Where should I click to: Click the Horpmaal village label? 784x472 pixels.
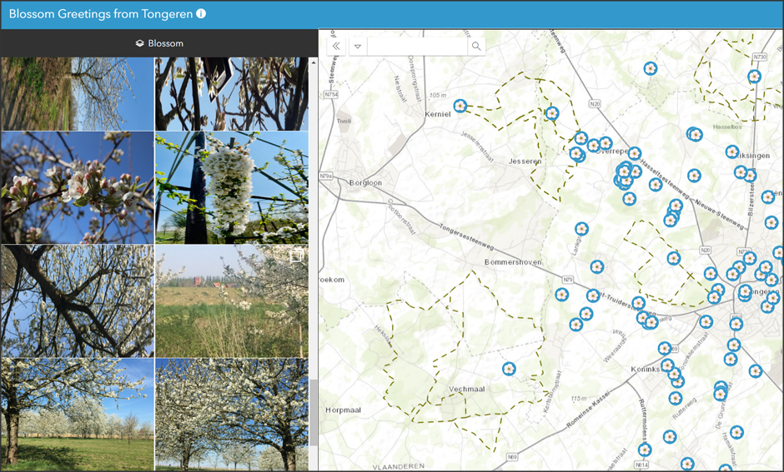[x=343, y=410]
